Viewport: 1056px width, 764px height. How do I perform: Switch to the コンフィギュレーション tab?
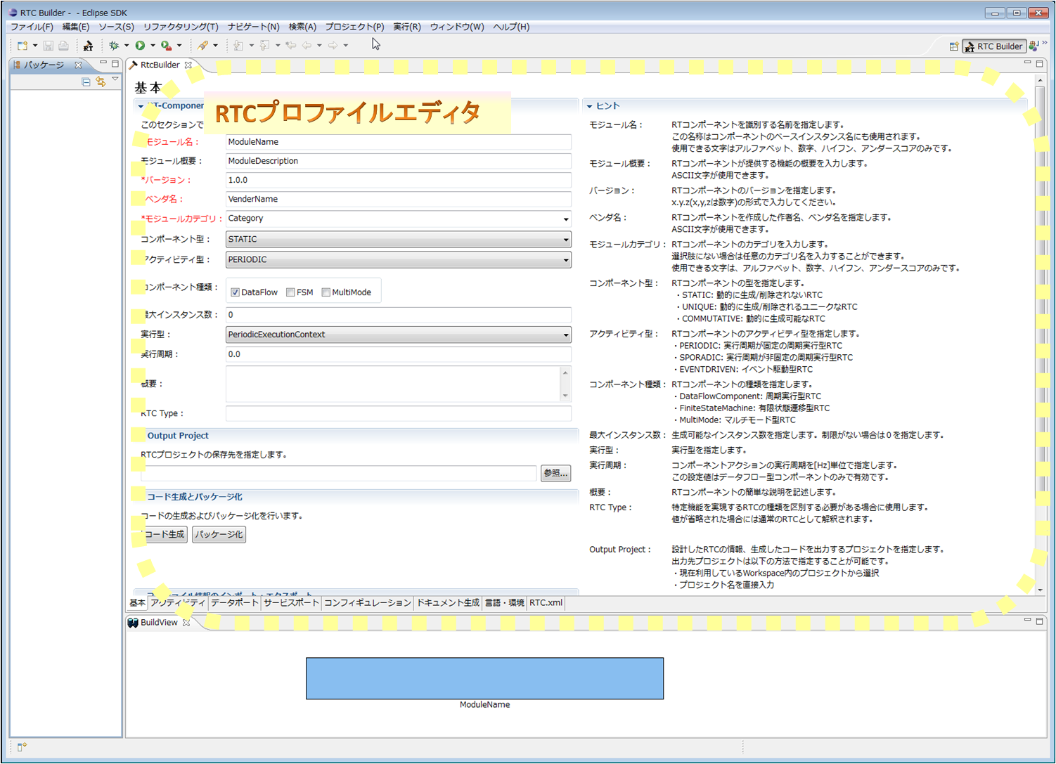[x=368, y=602]
